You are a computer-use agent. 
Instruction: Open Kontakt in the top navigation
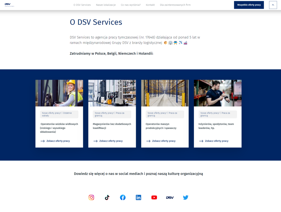point(150,5)
